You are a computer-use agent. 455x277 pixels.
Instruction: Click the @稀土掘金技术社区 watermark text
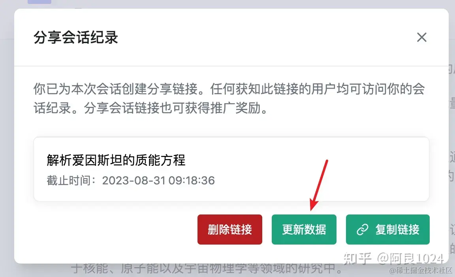tap(421, 271)
